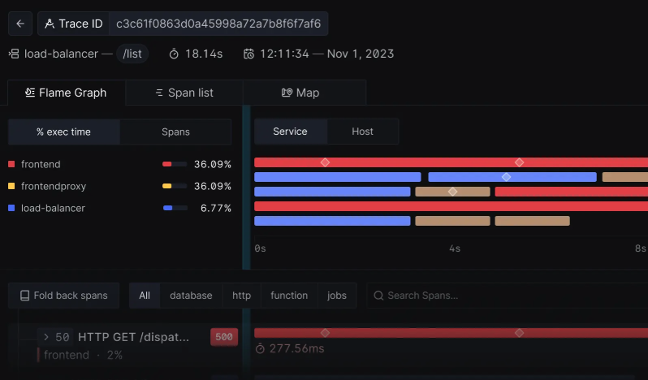Click the fourth-row full-width red bar

pyautogui.click(x=451, y=206)
